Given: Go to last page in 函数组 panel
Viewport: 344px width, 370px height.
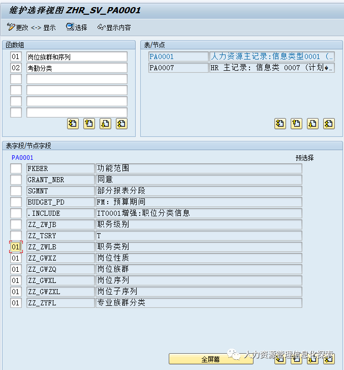Looking at the screenshot, I should tap(121, 124).
